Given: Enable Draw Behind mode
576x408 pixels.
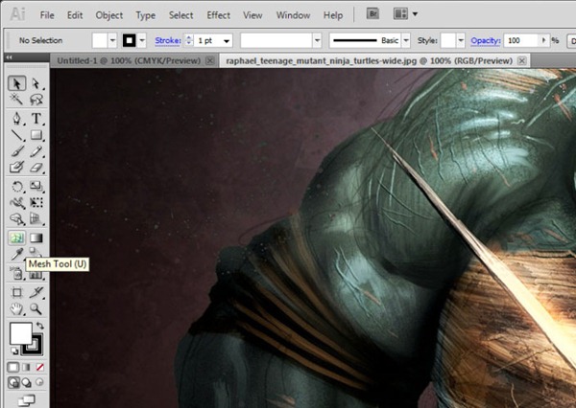Looking at the screenshot, I should pyautogui.click(x=27, y=383).
